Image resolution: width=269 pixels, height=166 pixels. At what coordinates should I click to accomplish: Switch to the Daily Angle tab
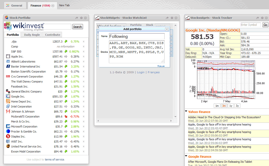[x=32, y=35]
